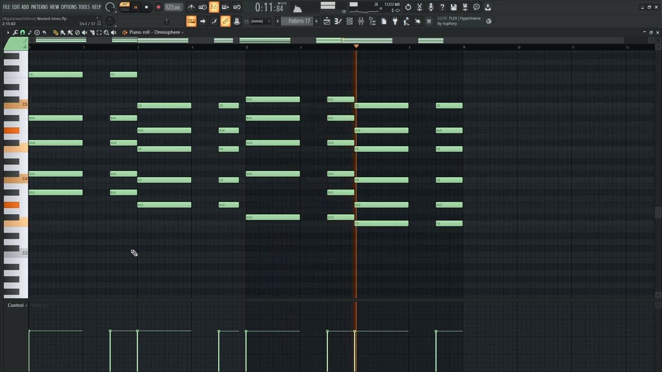The image size is (662, 372).
Task: Select the Slice tool in piano roll toolbar
Action: pos(92,33)
